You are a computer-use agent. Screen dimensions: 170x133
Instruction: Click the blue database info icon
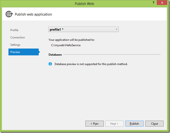pyautogui.click(x=50, y=64)
